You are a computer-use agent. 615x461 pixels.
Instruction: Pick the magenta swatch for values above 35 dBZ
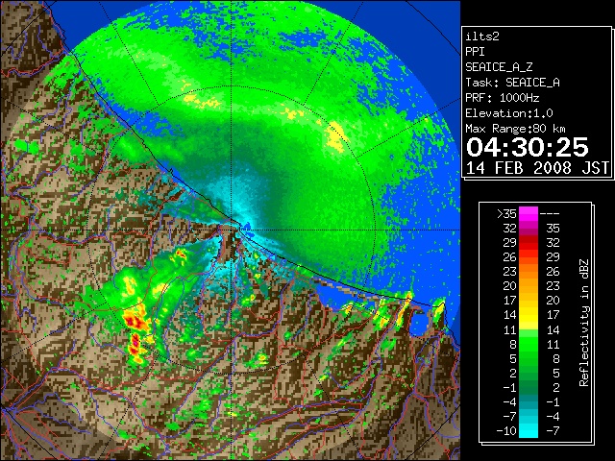click(529, 213)
